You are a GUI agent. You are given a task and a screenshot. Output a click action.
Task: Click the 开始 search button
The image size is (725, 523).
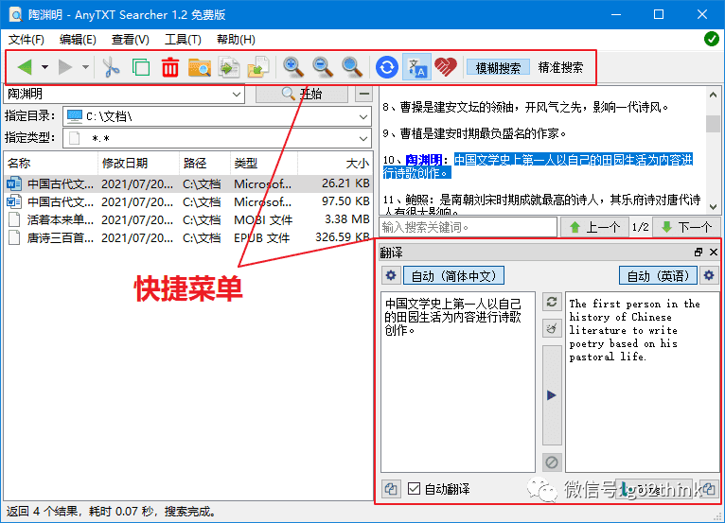[x=302, y=95]
